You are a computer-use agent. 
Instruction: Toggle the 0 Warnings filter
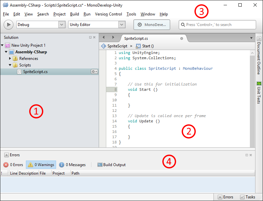[x=41, y=165]
